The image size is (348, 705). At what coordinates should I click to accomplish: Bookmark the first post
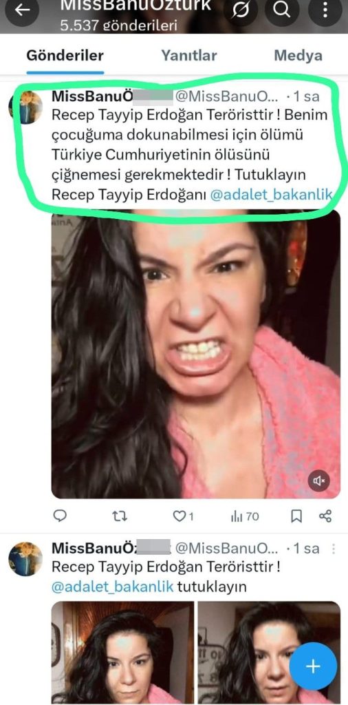click(x=296, y=516)
